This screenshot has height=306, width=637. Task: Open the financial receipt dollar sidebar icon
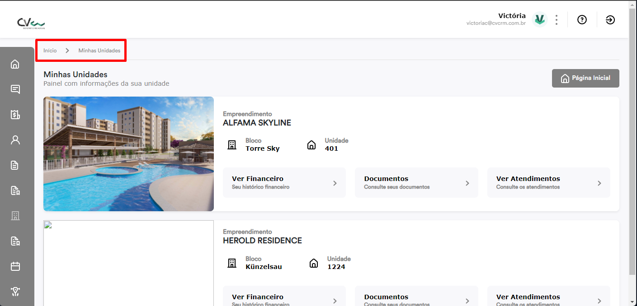15,115
